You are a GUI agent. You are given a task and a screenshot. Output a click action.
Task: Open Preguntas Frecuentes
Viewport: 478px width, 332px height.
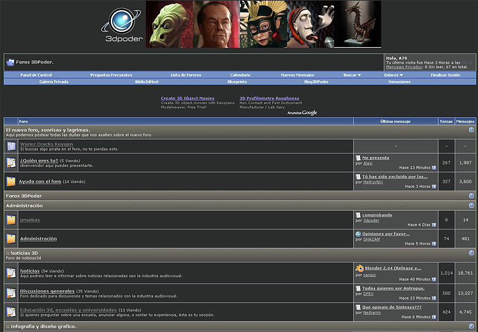click(x=112, y=75)
